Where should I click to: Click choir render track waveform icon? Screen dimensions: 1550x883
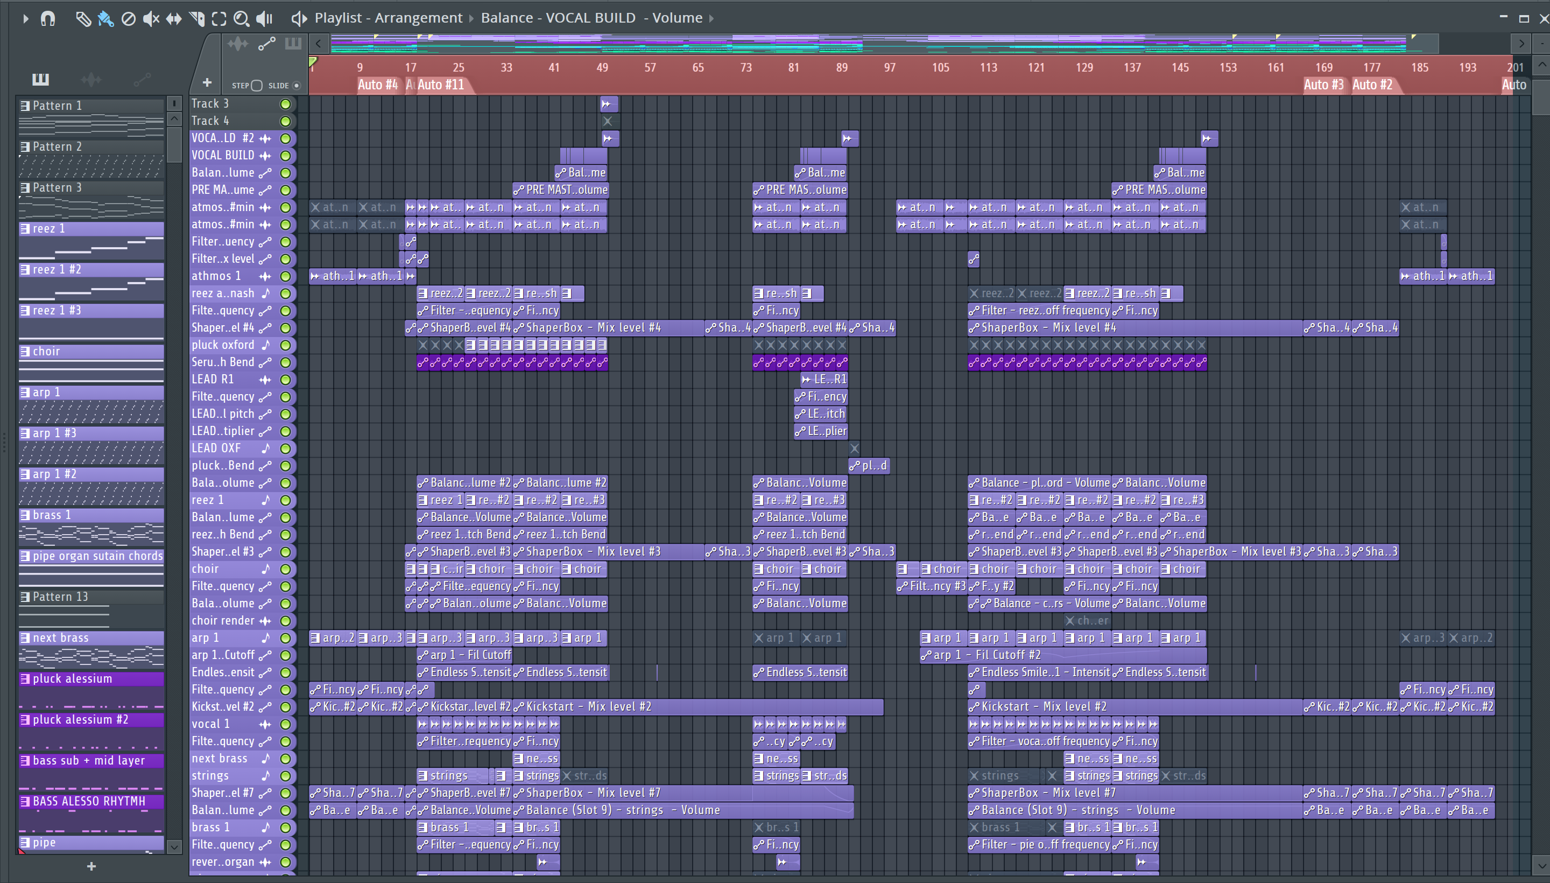tap(265, 621)
